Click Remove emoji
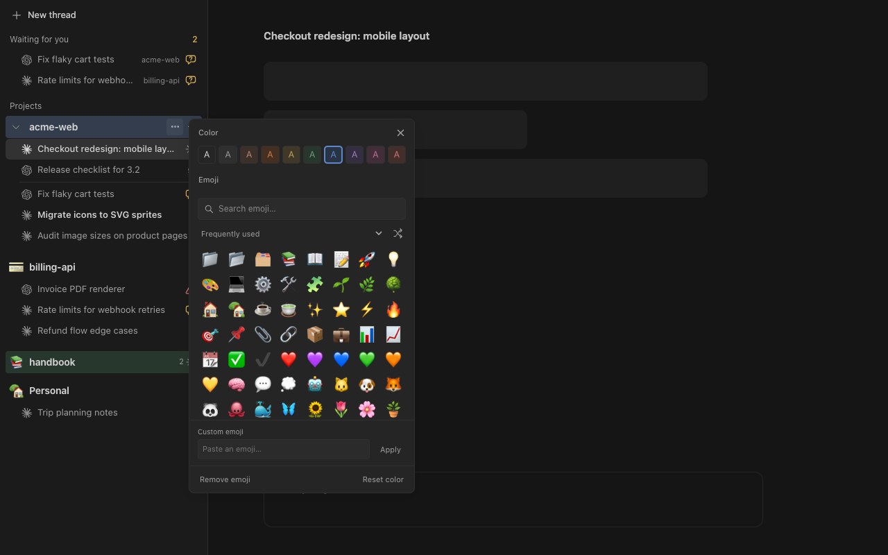The height and width of the screenshot is (555, 888). (x=225, y=479)
